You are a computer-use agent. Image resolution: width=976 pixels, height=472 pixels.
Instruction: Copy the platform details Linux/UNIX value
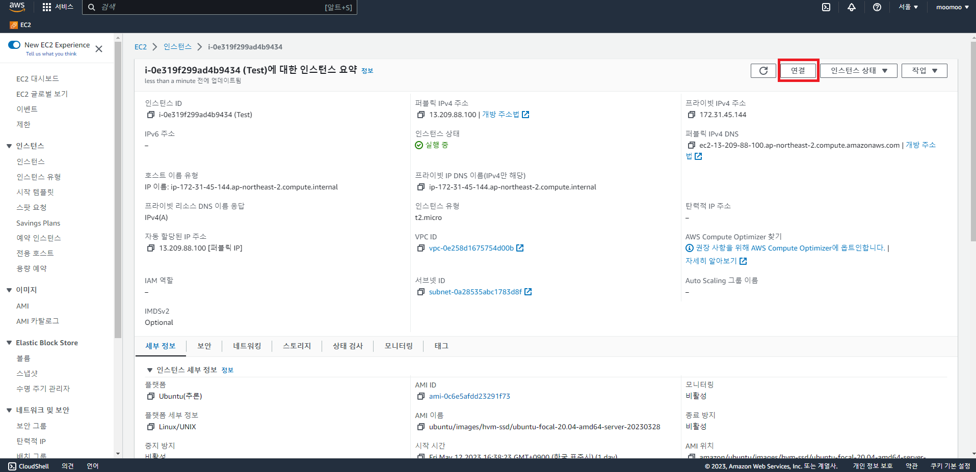151,427
